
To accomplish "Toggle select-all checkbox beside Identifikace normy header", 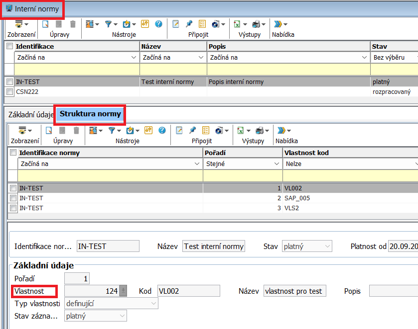I will point(13,153).
